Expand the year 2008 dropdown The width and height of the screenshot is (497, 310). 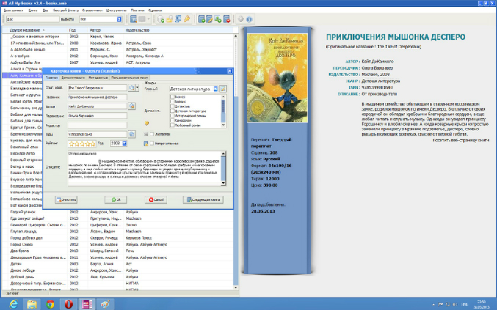tap(124, 144)
